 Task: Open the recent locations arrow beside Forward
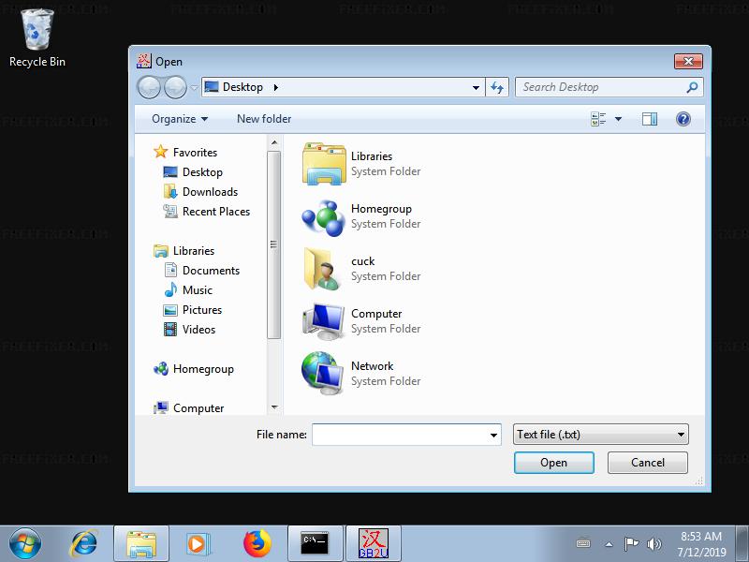[x=194, y=88]
